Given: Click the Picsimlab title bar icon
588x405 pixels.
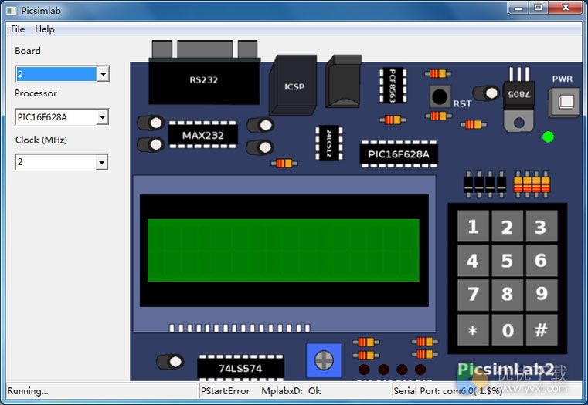Looking at the screenshot, I should (x=12, y=11).
